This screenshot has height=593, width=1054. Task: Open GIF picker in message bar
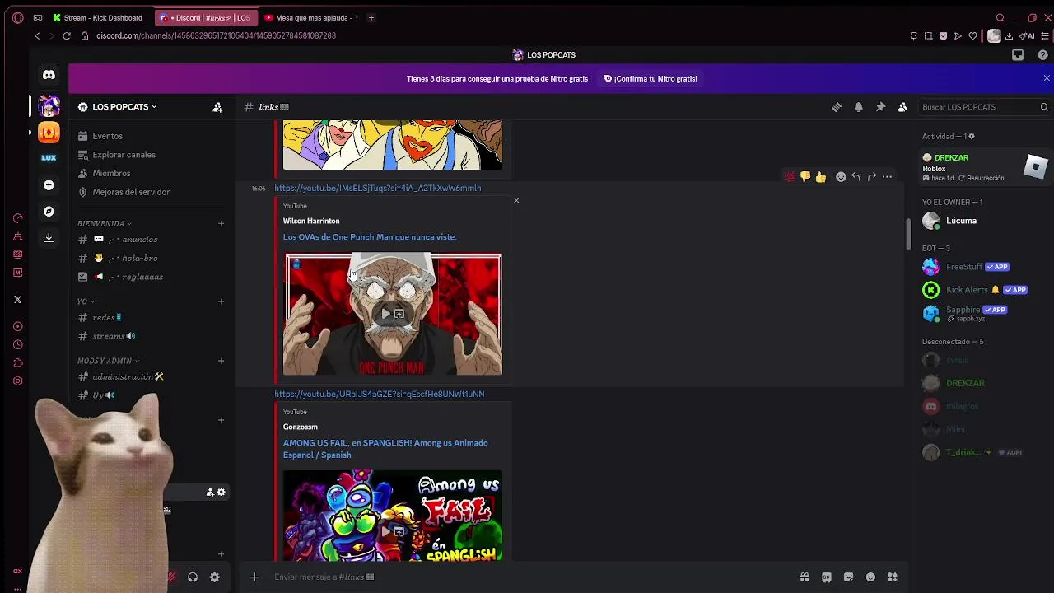[827, 577]
